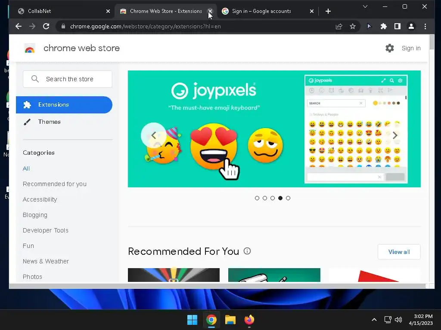Choose the Photos category

(x=32, y=277)
